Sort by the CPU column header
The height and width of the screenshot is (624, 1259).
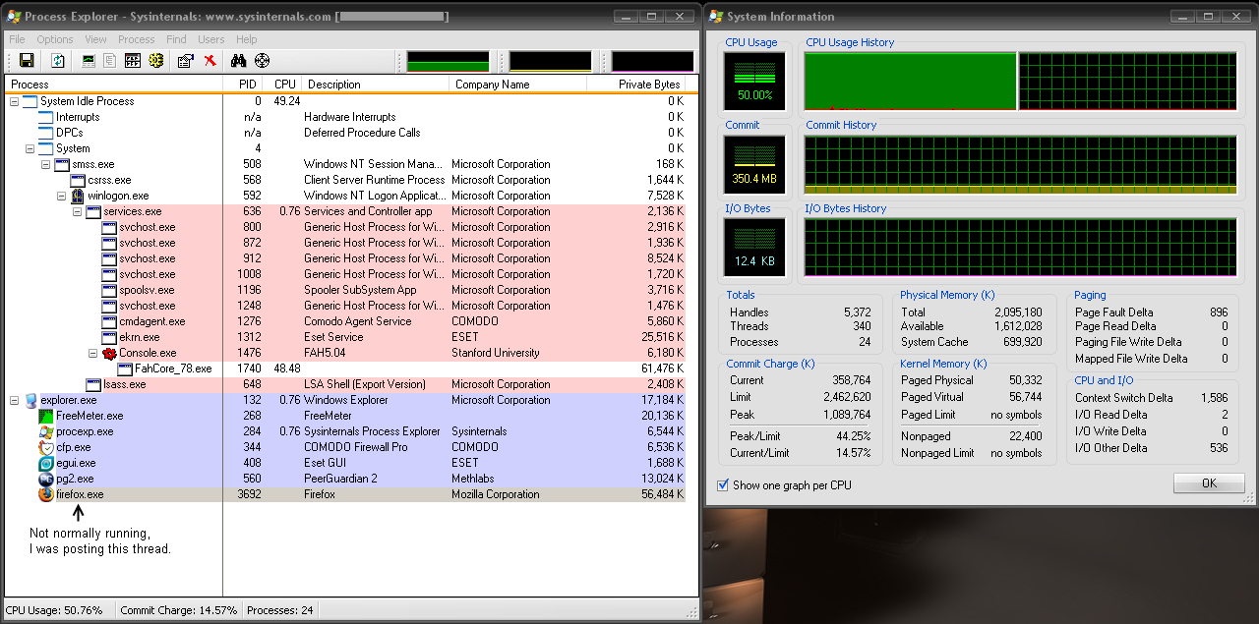point(283,85)
